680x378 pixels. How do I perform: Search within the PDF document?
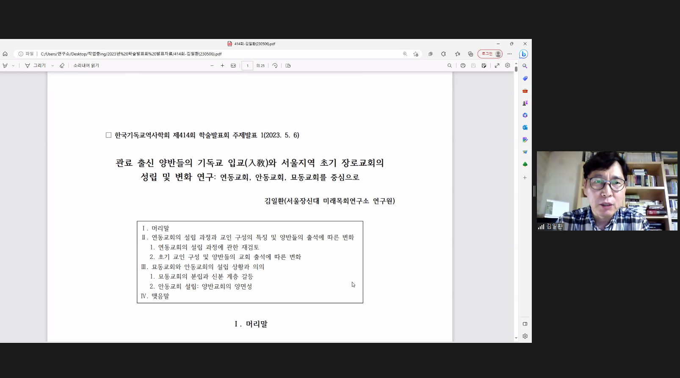[x=450, y=66]
